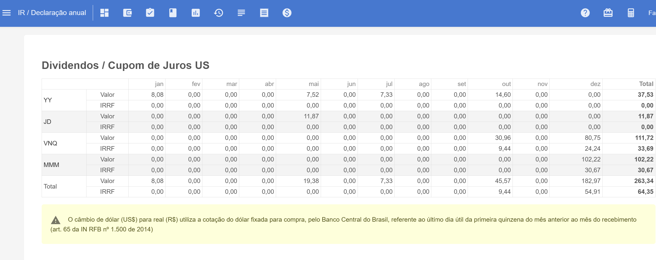Image resolution: width=656 pixels, height=260 pixels.
Task: Open the bar chart icon
Action: [x=196, y=13]
